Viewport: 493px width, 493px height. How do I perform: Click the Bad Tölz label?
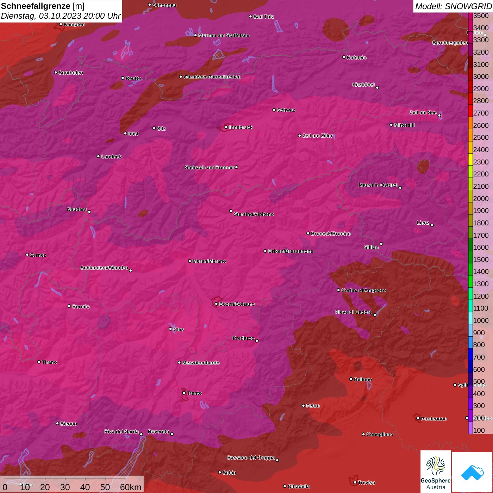click(x=263, y=17)
